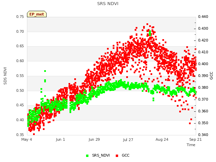216x162 pixels.
Task: Click the 0.410 right axis value
Action: click(x=203, y=52)
